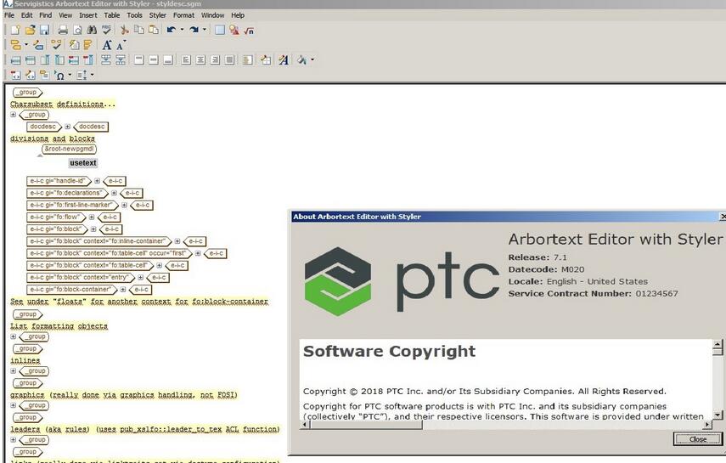Open the Insert Markup dropdown arrow
Viewport: 726px width, 463px height.
(x=26, y=45)
